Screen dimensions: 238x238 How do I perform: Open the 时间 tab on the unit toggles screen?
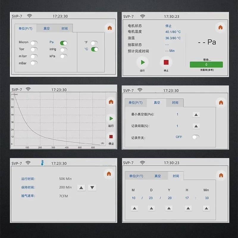[65, 28]
